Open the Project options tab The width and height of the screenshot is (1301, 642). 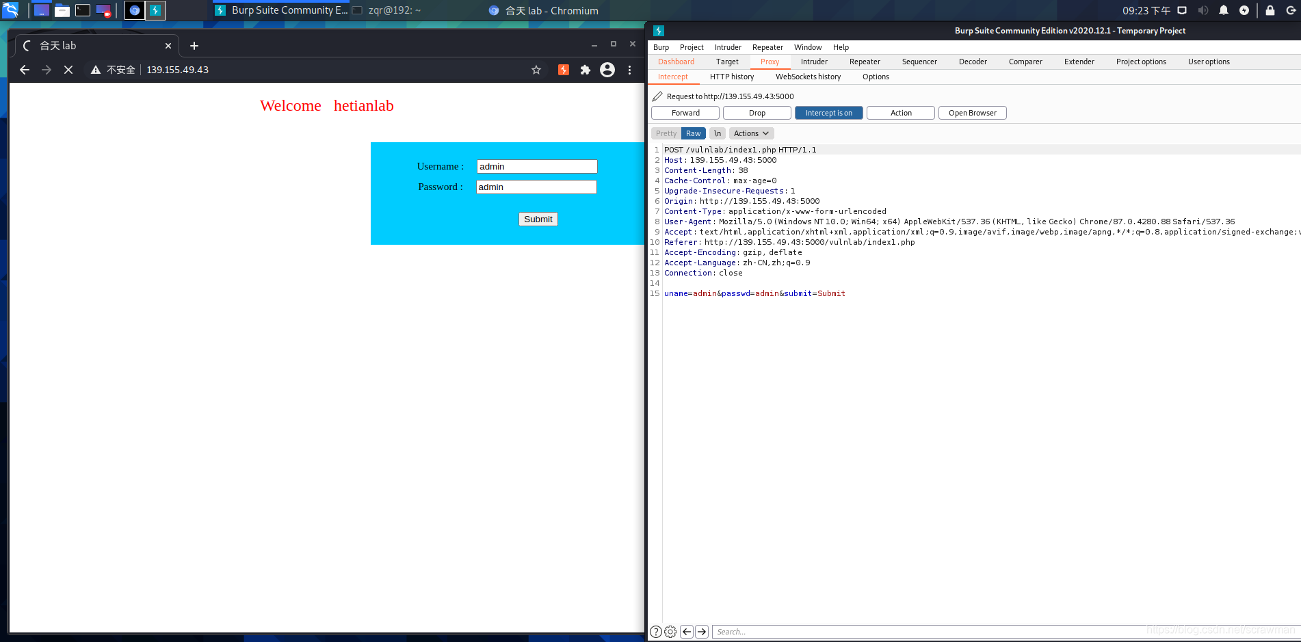pos(1141,62)
